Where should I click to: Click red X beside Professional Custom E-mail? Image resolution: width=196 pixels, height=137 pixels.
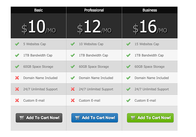pos(73,100)
